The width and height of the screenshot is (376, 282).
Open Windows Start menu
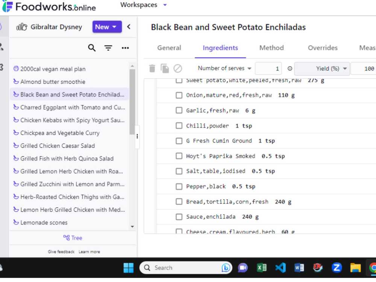[129, 268]
